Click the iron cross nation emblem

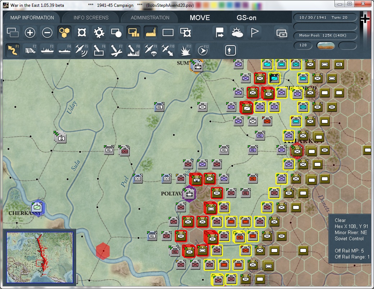point(365,19)
